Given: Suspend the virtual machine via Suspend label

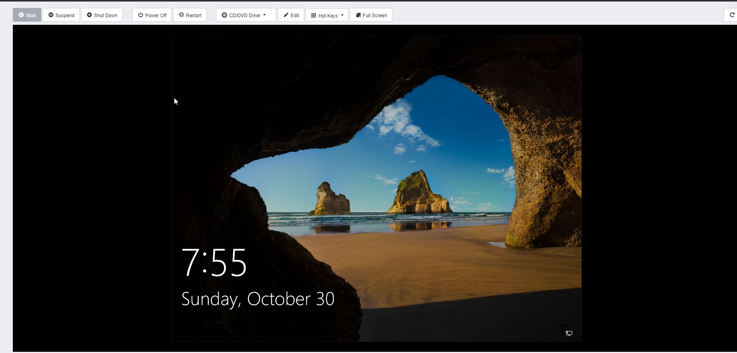Looking at the screenshot, I should coord(65,16).
